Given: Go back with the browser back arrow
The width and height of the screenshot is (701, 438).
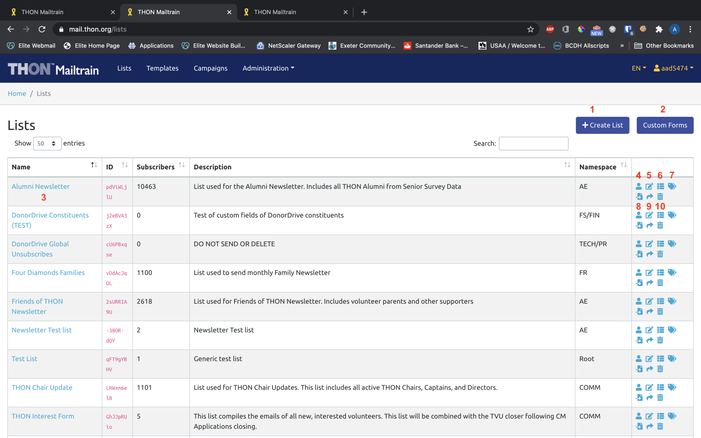Looking at the screenshot, I should click(11, 29).
